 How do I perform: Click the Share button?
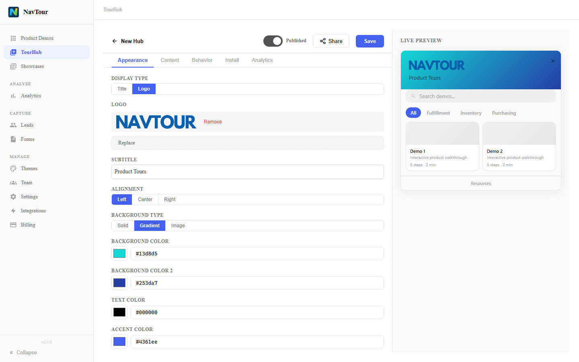click(331, 41)
